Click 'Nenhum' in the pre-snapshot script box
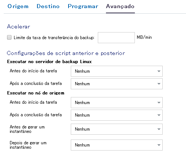 pos(82,129)
